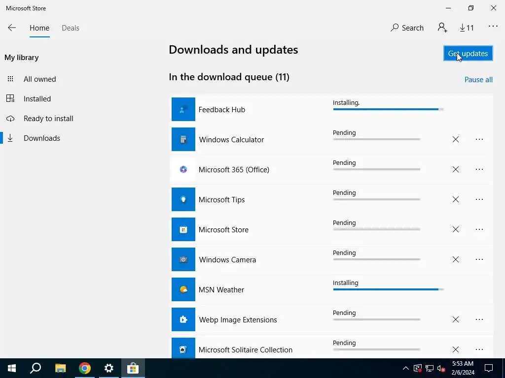505x378 pixels.
Task: Click the sign-in account icon
Action: [442, 28]
